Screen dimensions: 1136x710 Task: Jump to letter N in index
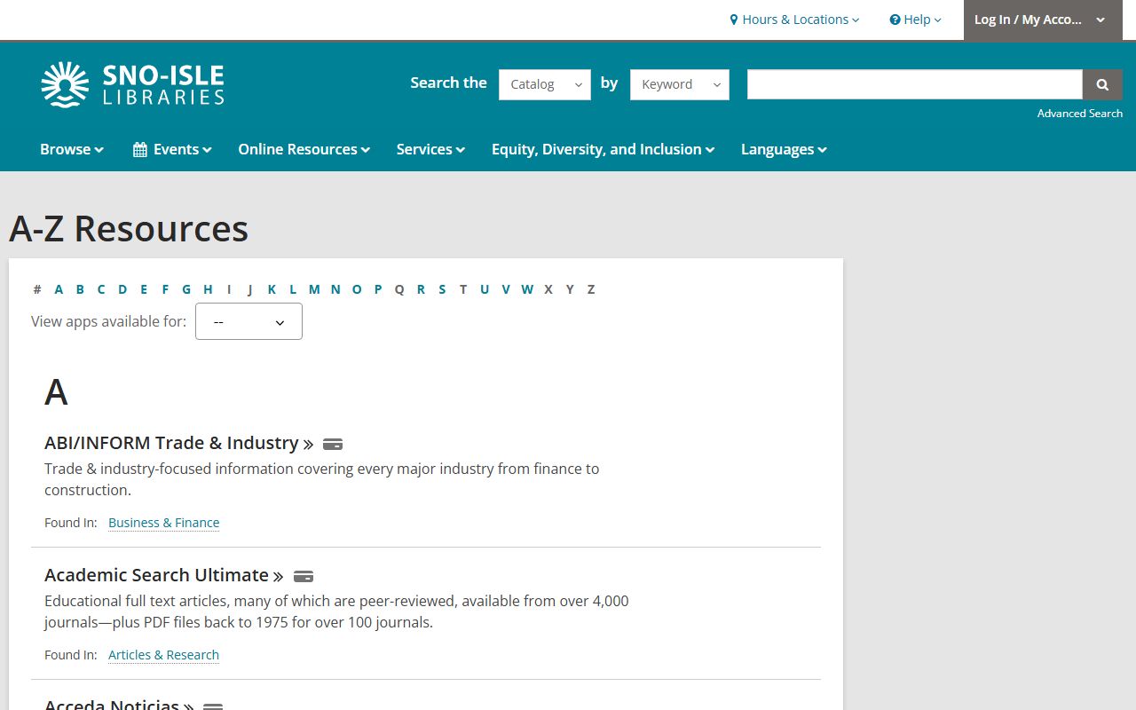335,289
